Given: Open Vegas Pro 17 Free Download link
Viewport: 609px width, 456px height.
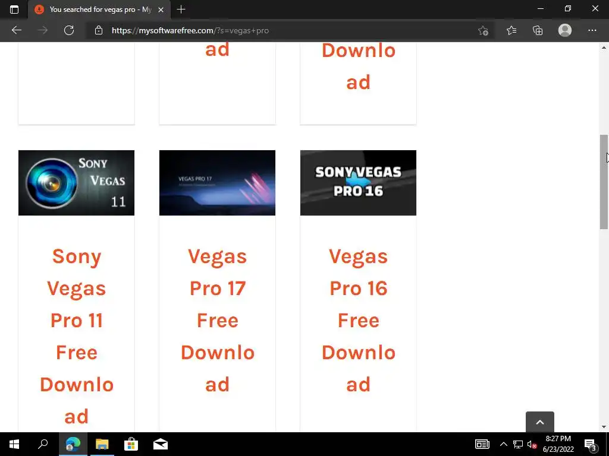Looking at the screenshot, I should click(218, 320).
